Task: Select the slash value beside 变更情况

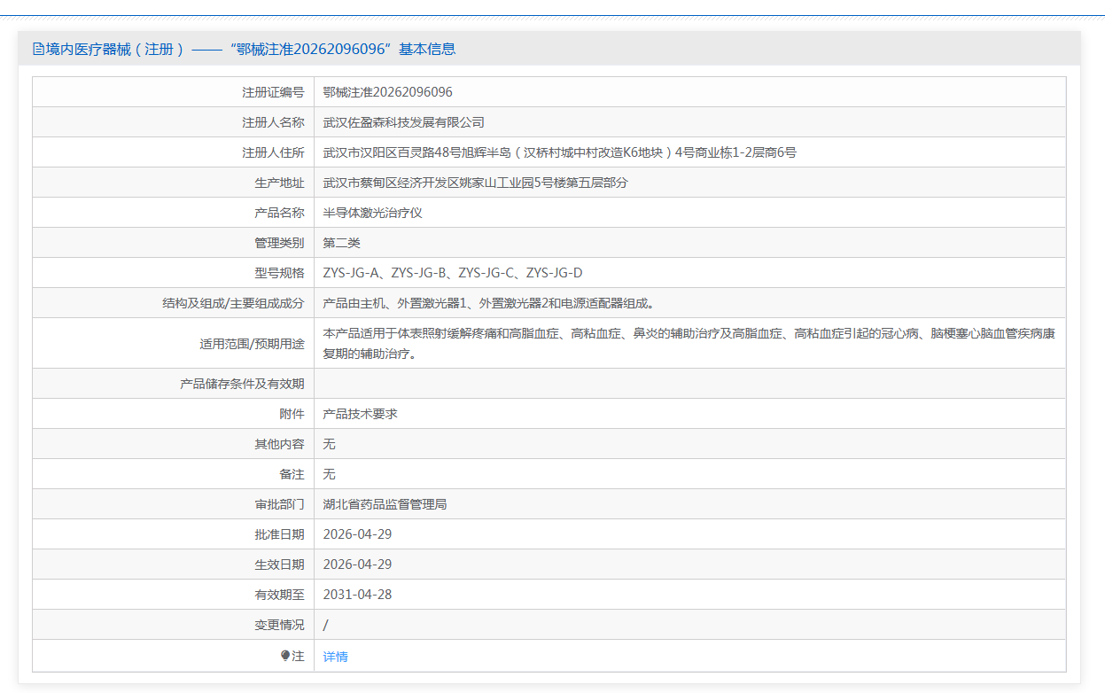Action: [326, 625]
